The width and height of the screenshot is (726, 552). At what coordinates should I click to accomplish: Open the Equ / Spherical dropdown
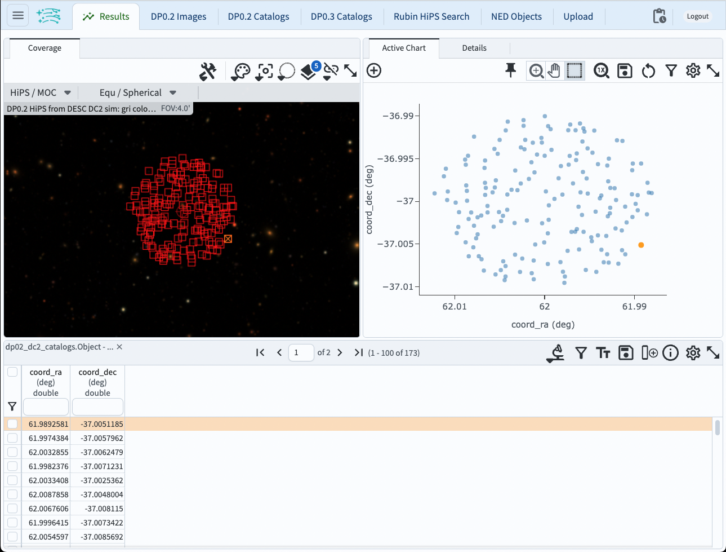(137, 92)
